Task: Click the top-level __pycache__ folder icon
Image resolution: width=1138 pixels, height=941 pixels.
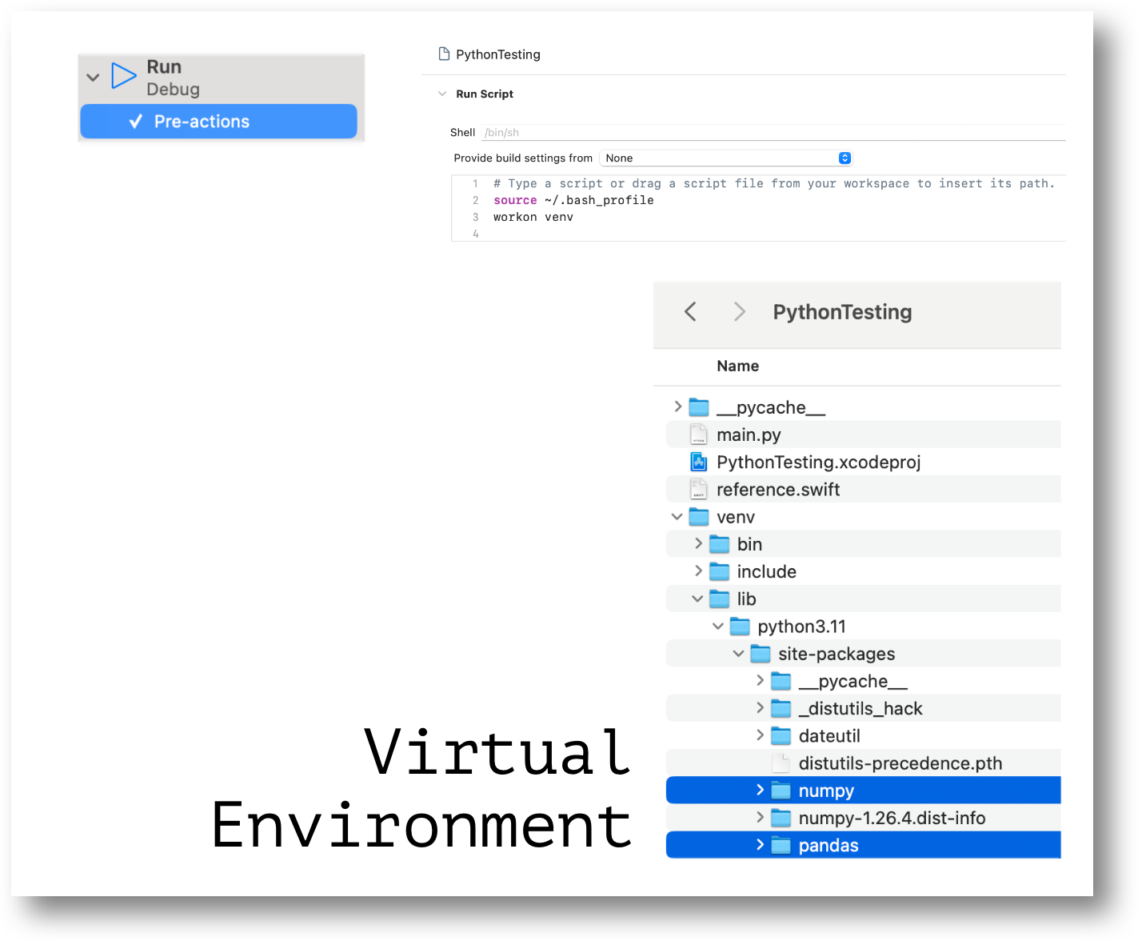Action: pos(699,407)
